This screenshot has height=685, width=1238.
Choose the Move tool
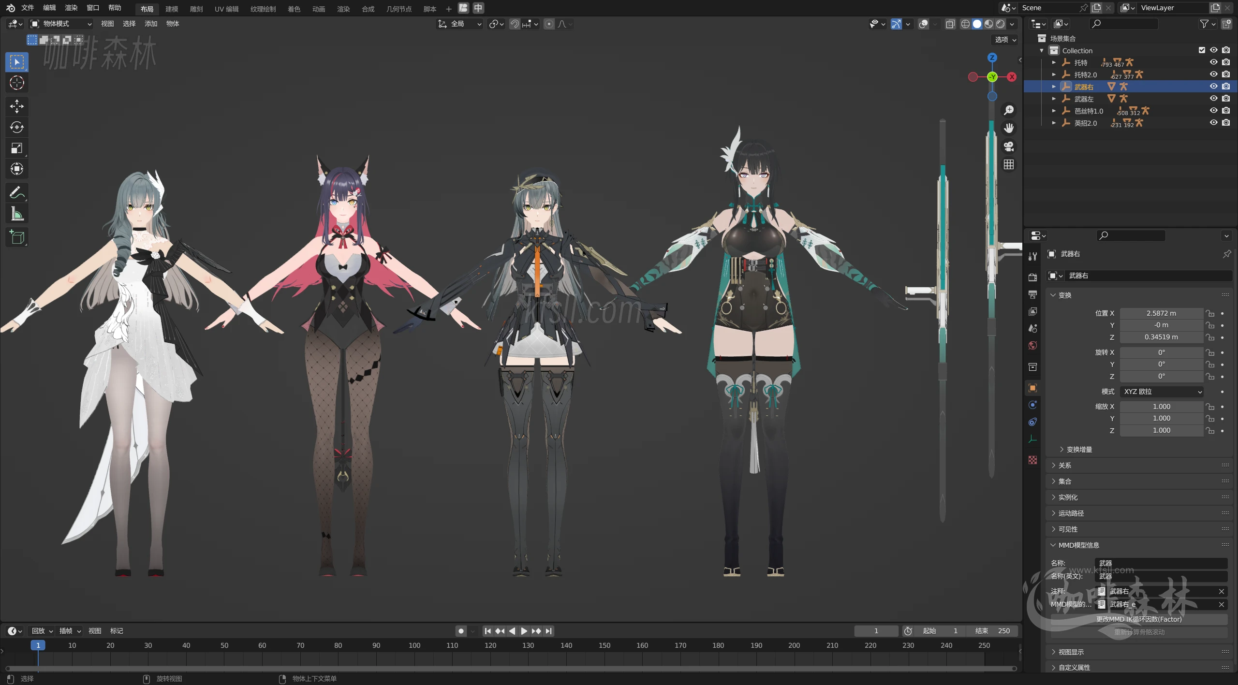point(17,106)
